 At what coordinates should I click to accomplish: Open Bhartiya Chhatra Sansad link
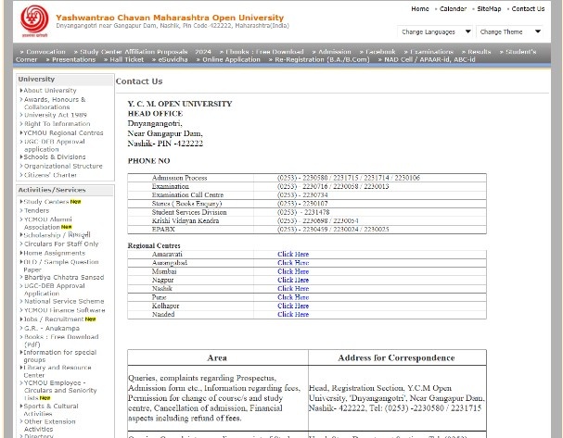[64, 278]
